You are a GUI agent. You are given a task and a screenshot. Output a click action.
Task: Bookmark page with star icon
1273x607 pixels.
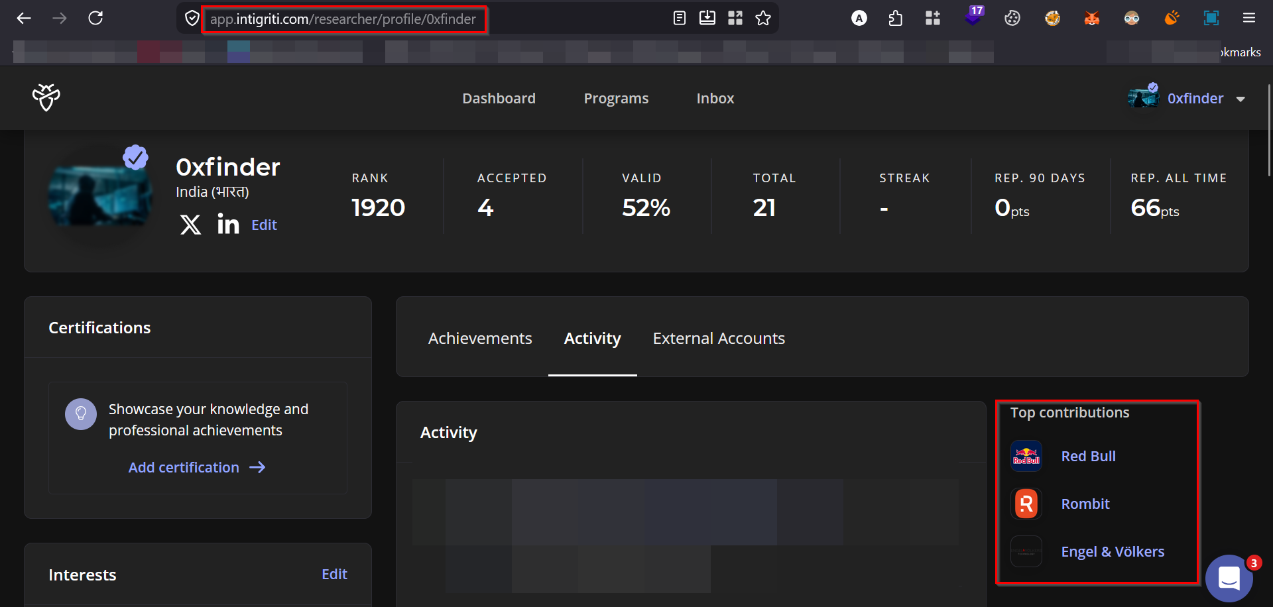(763, 19)
